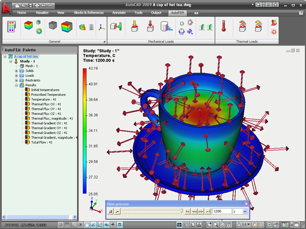Click the play button in Time process
This screenshot has height=229, width=306.
(x=117, y=211)
